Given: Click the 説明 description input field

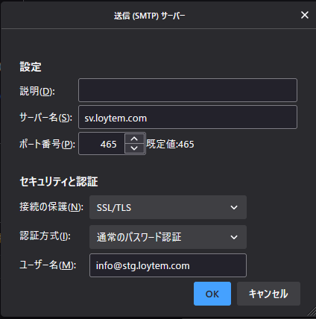Looking at the screenshot, I should pos(188,90).
